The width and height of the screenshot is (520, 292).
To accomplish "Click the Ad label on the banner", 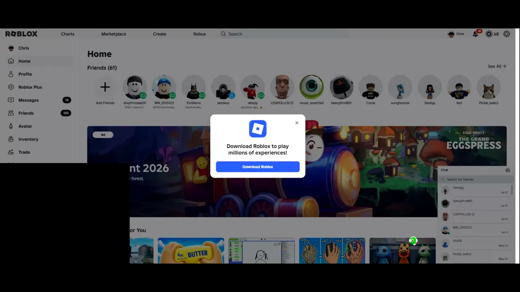I will 103,135.
